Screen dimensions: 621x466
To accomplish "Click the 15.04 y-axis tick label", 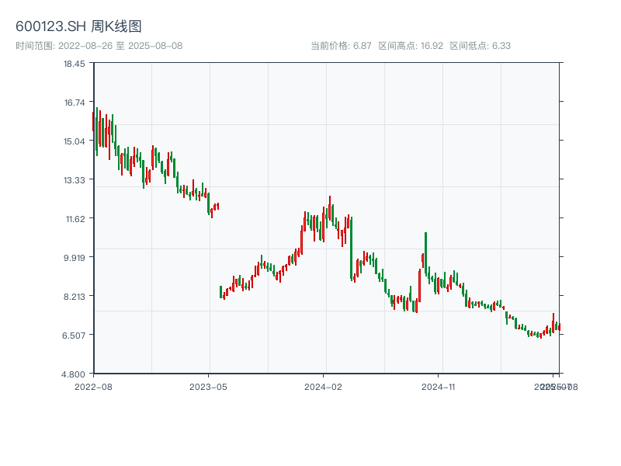I will pyautogui.click(x=74, y=141).
